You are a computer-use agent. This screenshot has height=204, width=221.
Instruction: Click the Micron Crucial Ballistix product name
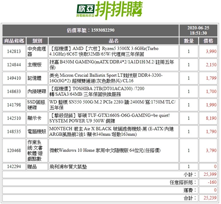(x=106, y=78)
